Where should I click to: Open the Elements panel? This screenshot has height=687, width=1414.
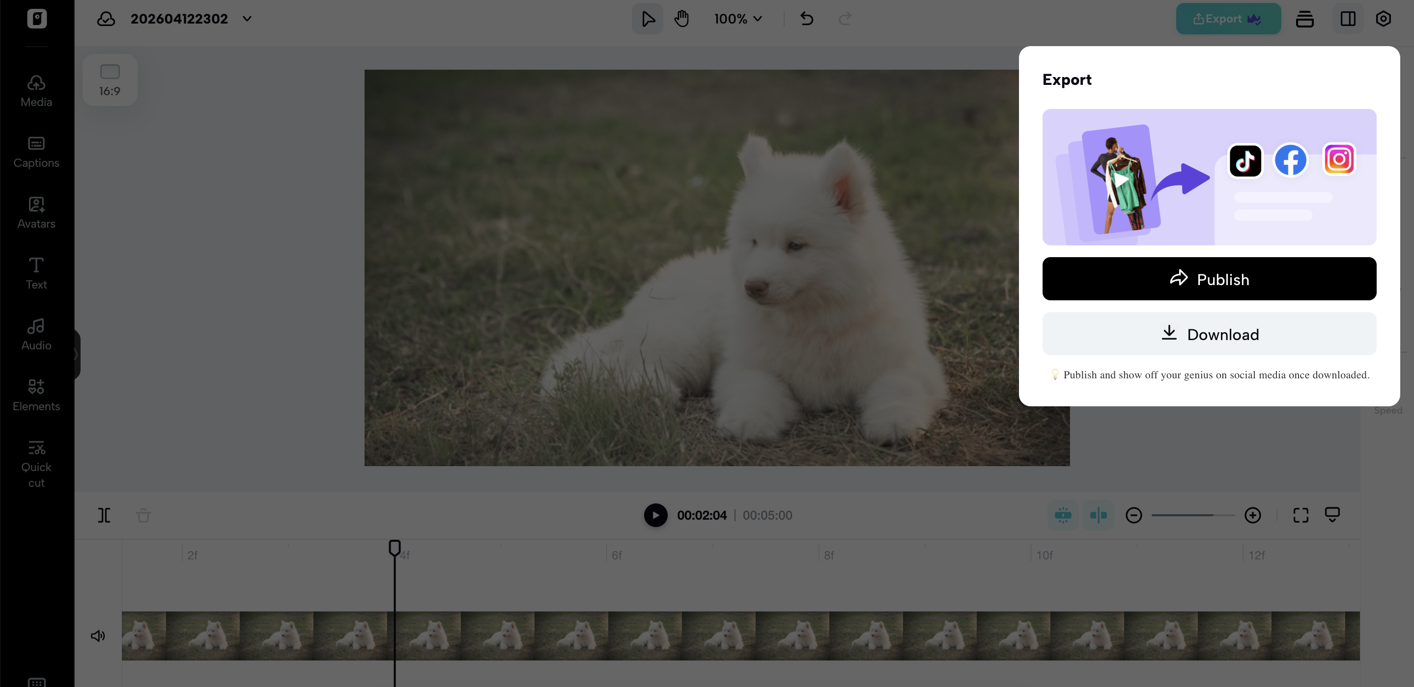(x=36, y=394)
